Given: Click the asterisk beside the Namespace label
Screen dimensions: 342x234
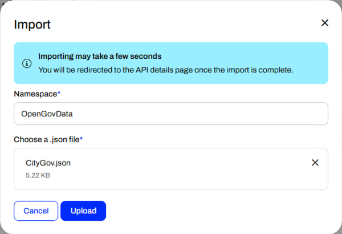Looking at the screenshot, I should click(x=59, y=93).
